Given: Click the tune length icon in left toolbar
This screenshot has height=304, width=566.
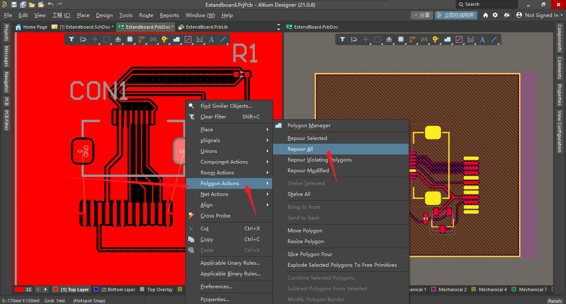Looking at the screenshot, I should (153, 39).
